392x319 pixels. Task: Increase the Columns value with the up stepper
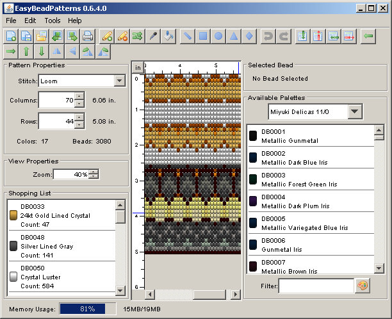pyautogui.click(x=79, y=96)
